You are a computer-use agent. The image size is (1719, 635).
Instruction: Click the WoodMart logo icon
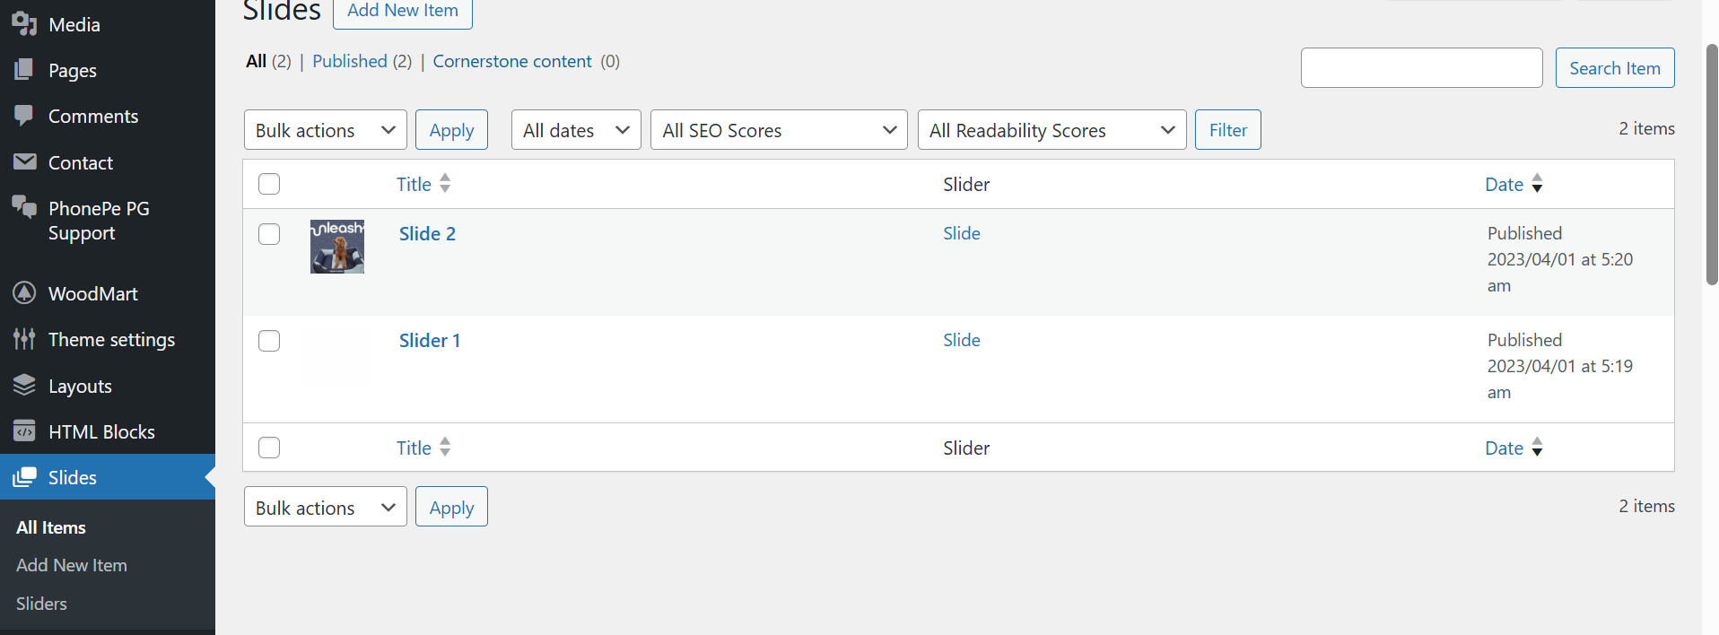(24, 293)
